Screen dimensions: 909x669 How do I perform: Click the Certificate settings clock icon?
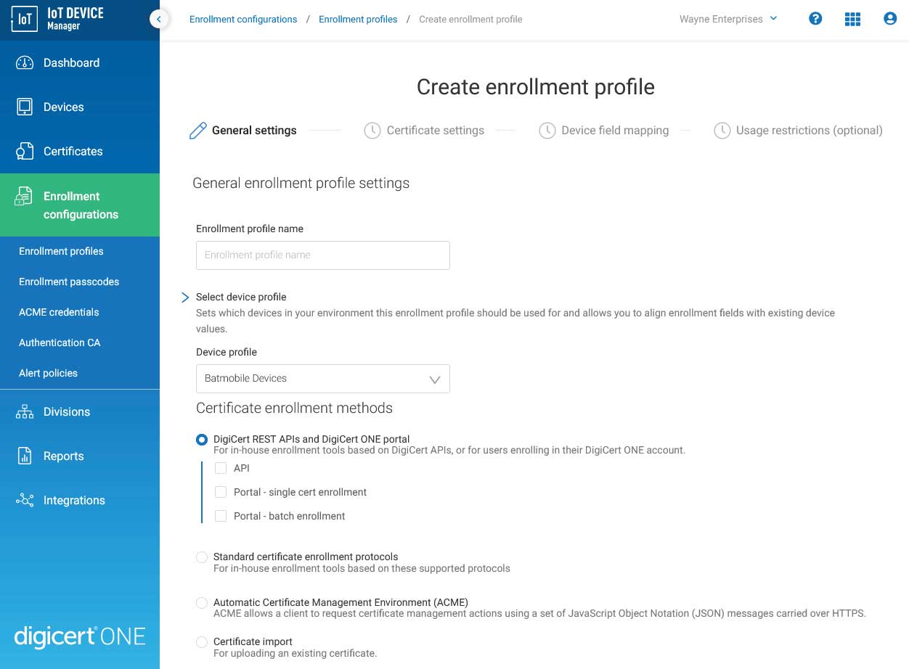click(372, 131)
